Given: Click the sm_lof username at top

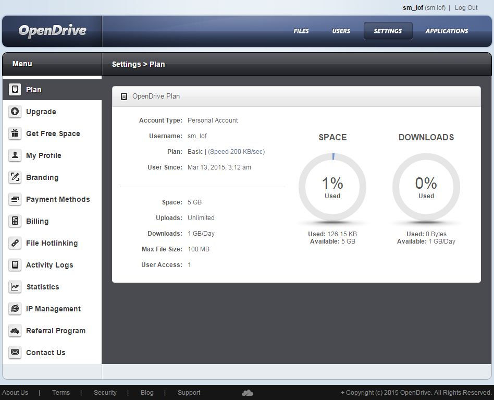Looking at the screenshot, I should (413, 8).
